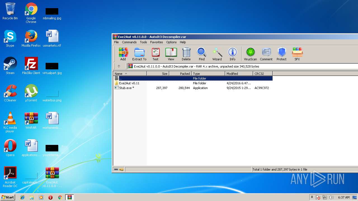Open Chrome from the taskbar

60,197
